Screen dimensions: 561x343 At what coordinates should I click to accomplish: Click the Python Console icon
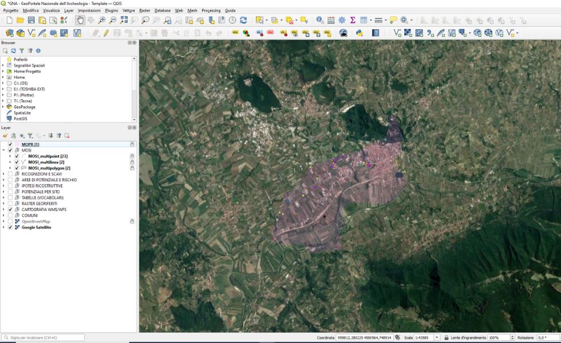coord(359,33)
